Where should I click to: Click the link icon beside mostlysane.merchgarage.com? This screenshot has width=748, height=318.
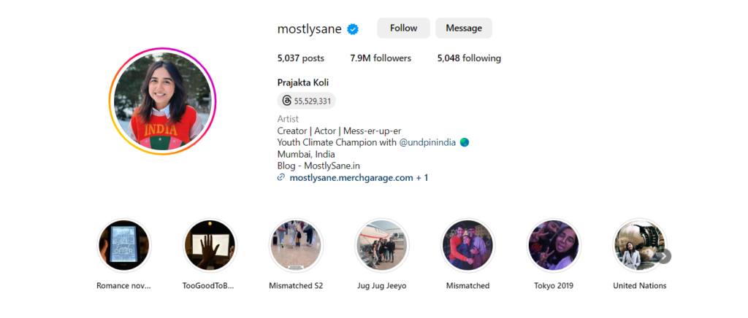281,177
